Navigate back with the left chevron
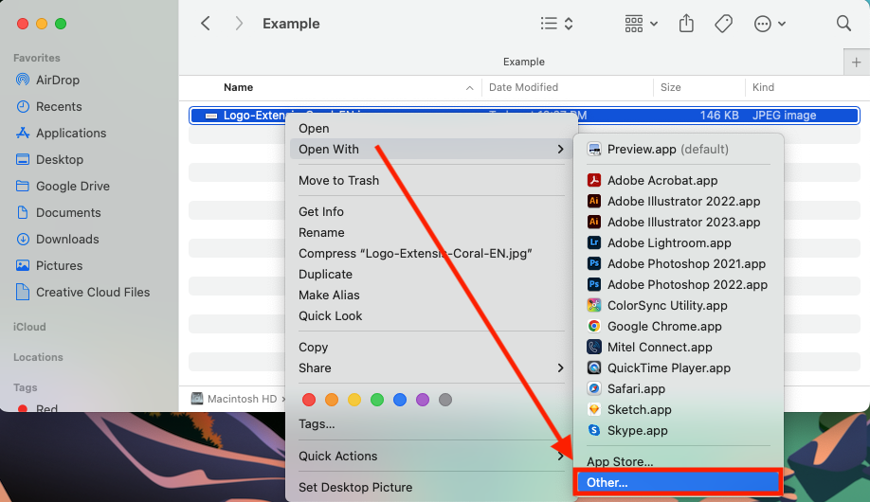The height and width of the screenshot is (502, 870). click(x=206, y=24)
